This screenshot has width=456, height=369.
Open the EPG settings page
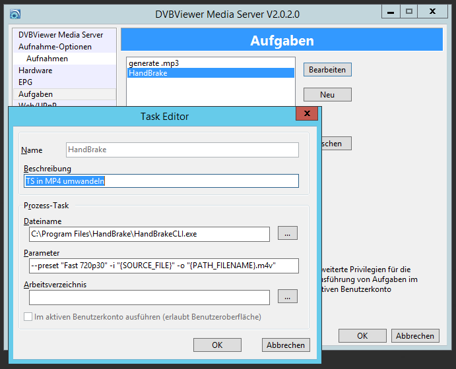25,82
